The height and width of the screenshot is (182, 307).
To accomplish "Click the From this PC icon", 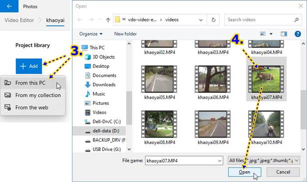I will tap(7, 82).
